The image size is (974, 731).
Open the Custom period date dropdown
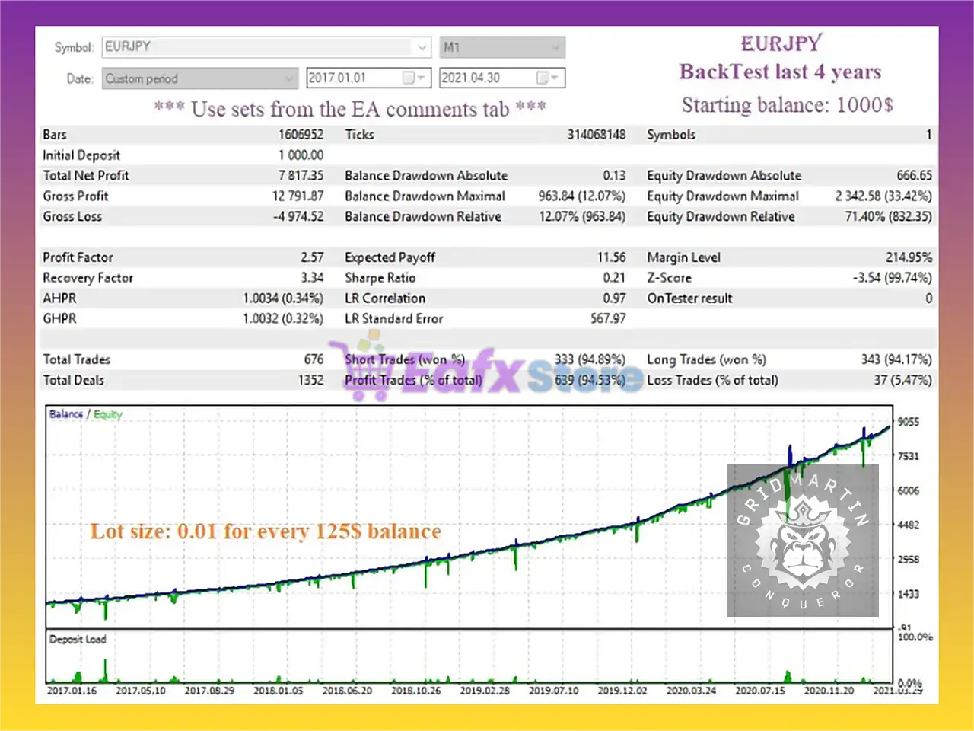point(200,78)
